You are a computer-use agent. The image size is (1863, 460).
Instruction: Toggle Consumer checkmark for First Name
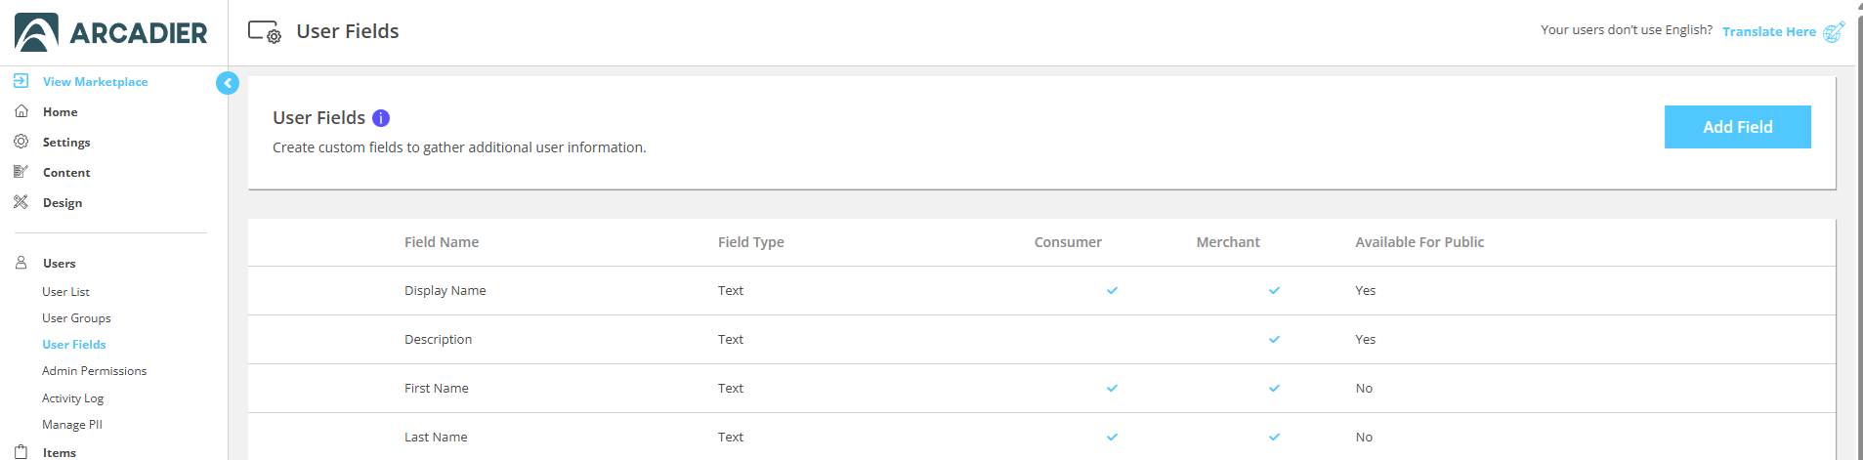[x=1112, y=388]
